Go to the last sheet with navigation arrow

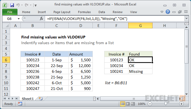pos(16,98)
